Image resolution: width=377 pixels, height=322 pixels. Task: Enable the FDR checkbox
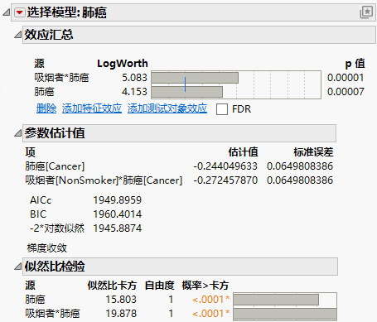[222, 109]
